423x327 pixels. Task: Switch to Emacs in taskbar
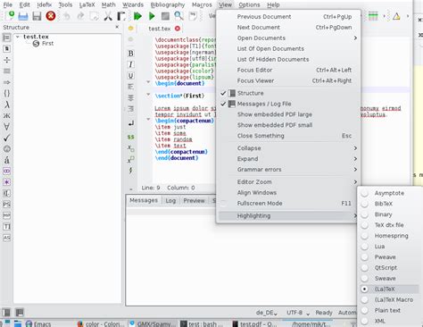38,323
